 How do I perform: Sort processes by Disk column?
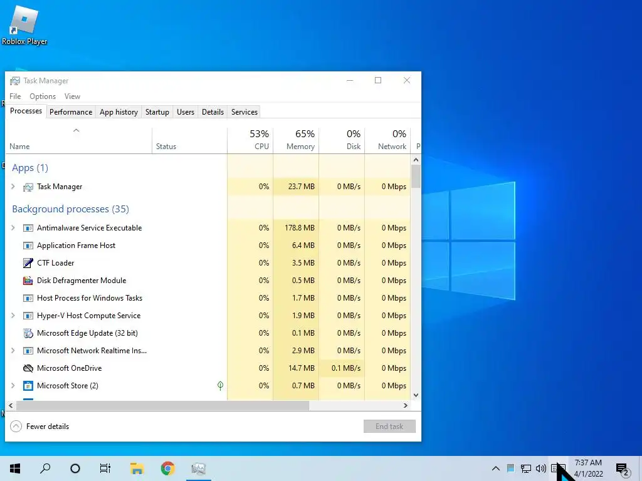[342, 140]
